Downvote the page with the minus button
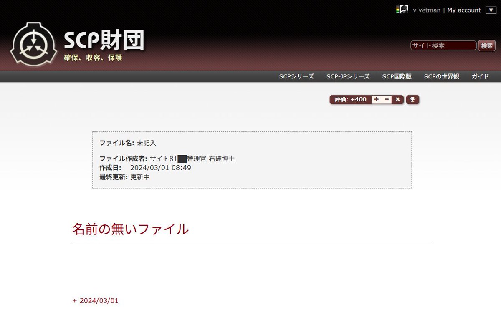The width and height of the screenshot is (501, 325). [x=387, y=99]
